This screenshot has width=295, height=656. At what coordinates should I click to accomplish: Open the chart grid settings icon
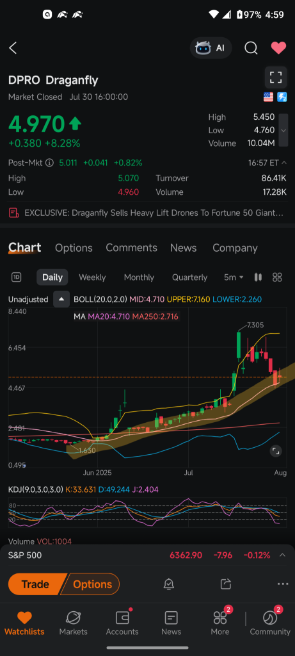point(277,277)
